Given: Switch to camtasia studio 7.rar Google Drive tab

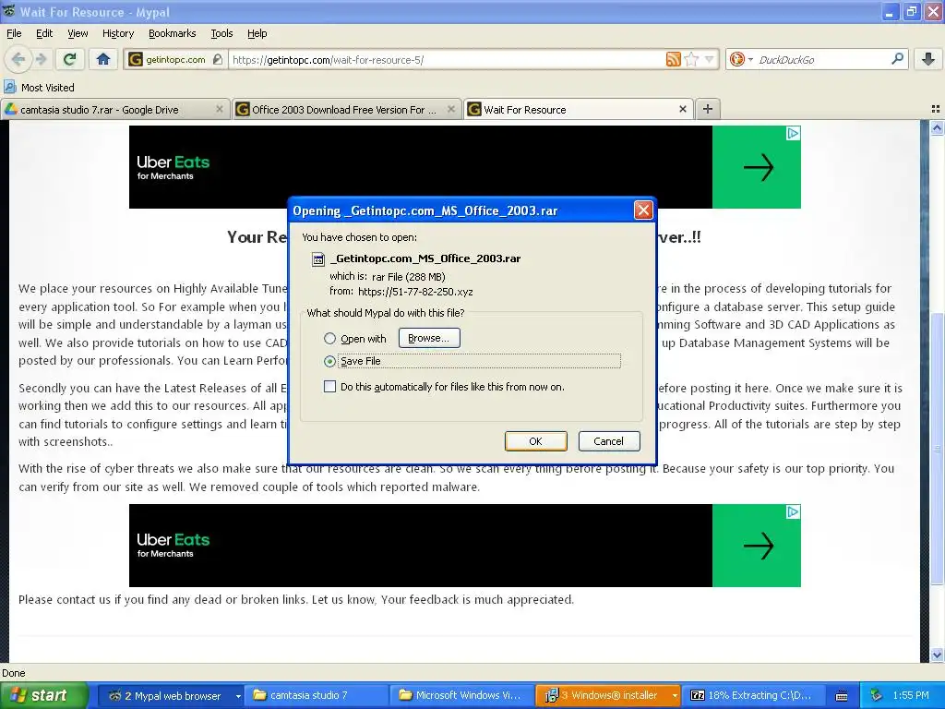Looking at the screenshot, I should (114, 109).
